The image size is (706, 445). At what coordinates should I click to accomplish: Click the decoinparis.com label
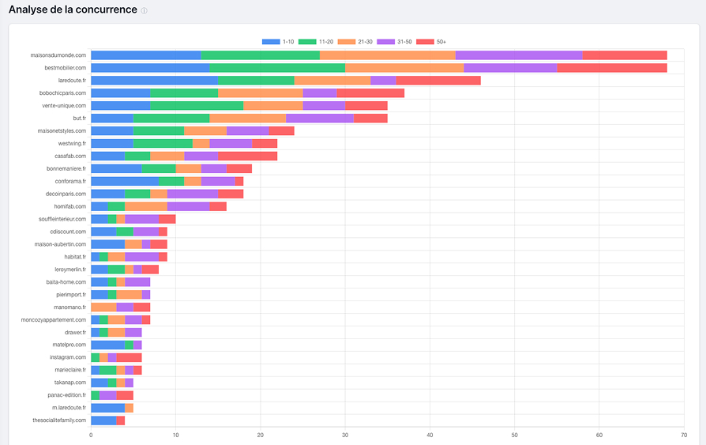tap(66, 194)
